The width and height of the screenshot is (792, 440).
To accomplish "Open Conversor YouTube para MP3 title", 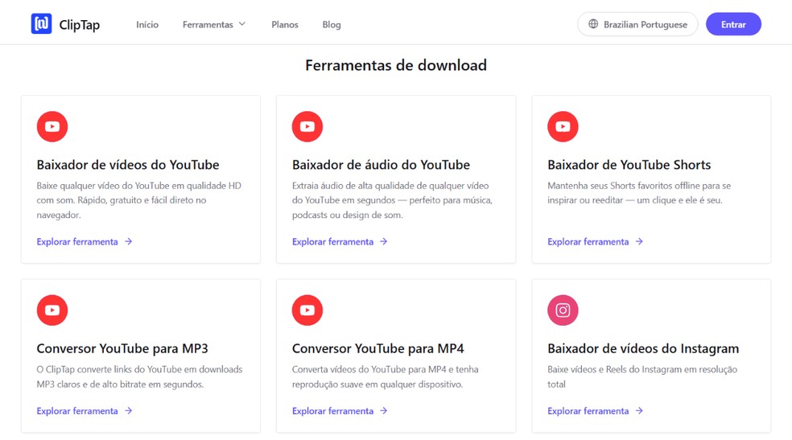I will pos(122,348).
